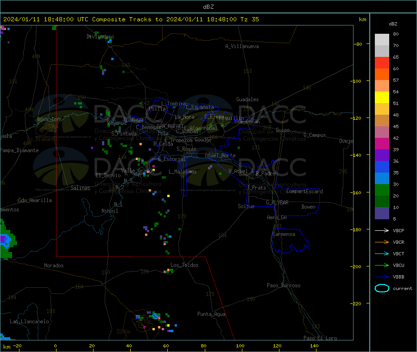Image resolution: width=417 pixels, height=352 pixels.
Task: Click the blue VBBB arrow legend icon
Action: pyautogui.click(x=382, y=277)
